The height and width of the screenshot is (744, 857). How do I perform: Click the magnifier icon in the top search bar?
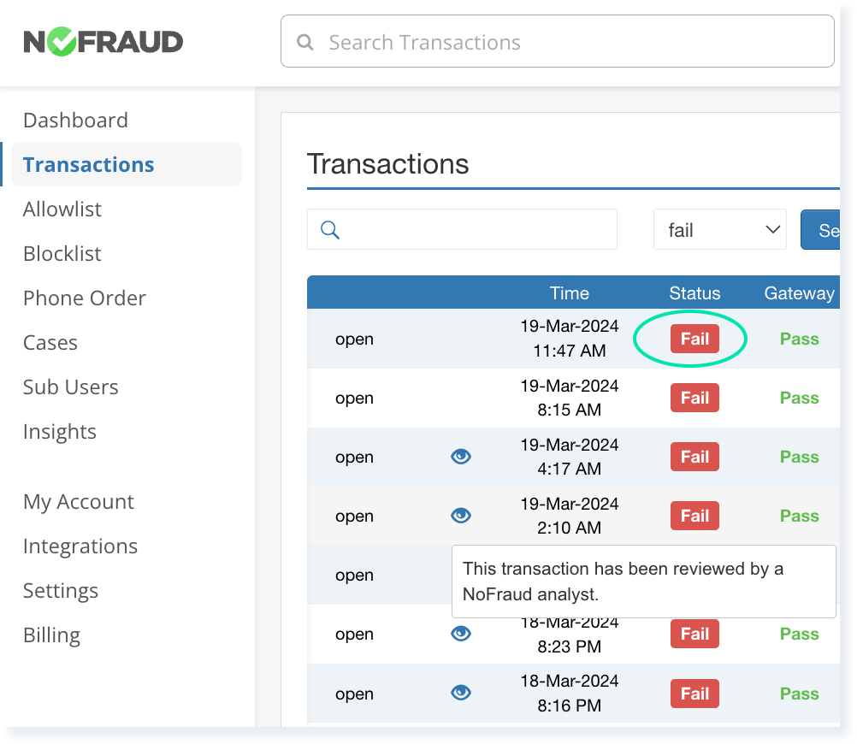pos(305,41)
